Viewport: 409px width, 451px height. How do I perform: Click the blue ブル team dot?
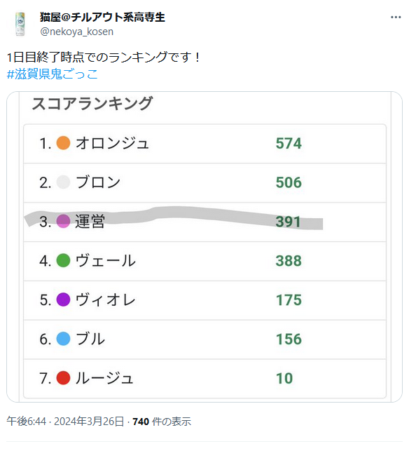(x=63, y=339)
